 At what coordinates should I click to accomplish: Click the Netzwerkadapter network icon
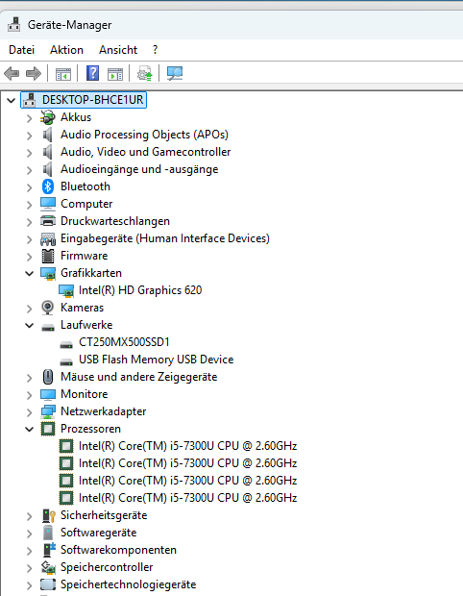tap(48, 411)
